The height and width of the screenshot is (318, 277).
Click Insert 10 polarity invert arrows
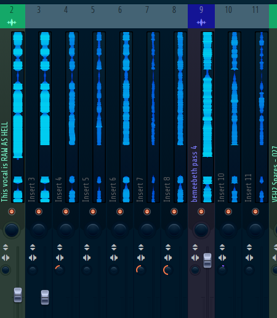point(222,247)
